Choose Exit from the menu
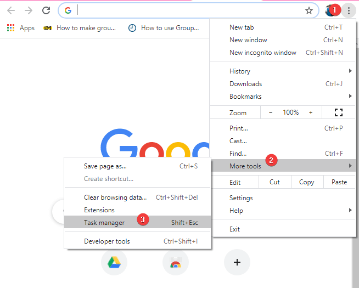This screenshot has width=359, height=288. tap(283, 229)
